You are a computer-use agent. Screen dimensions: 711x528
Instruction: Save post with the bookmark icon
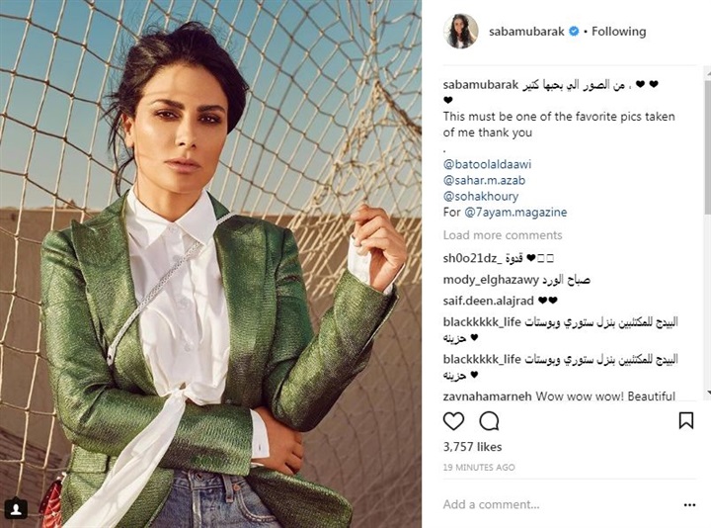coord(686,420)
